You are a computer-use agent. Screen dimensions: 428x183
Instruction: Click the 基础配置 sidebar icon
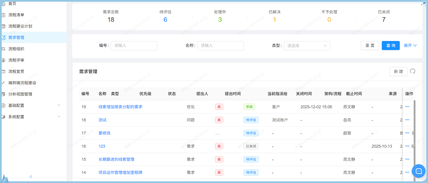point(3,105)
